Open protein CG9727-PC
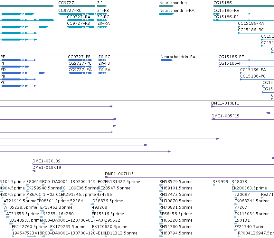274x238 pixels. [x=80, y=63]
